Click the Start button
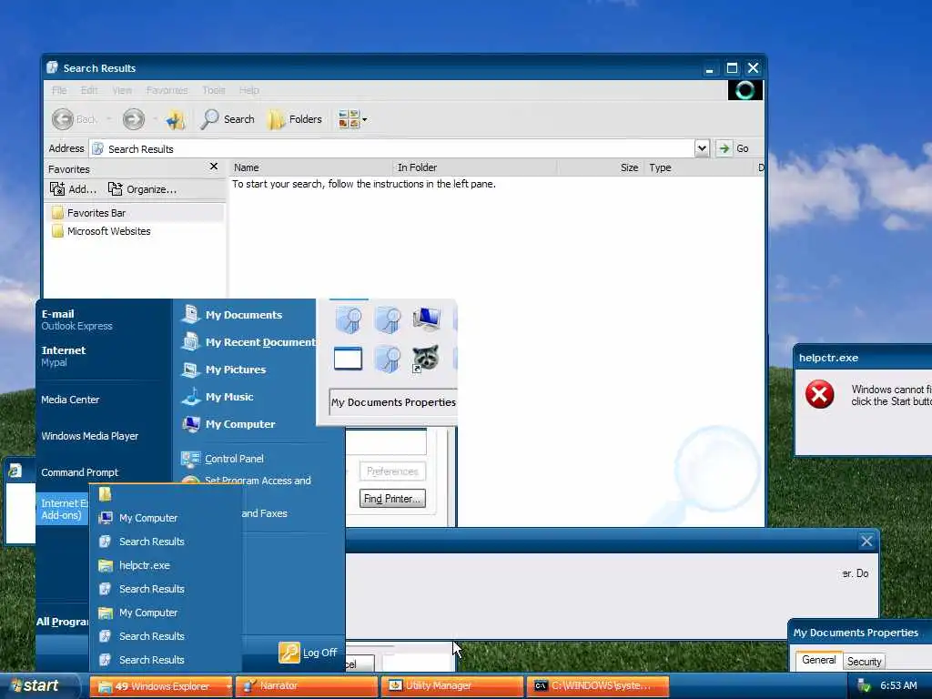 coord(39,686)
